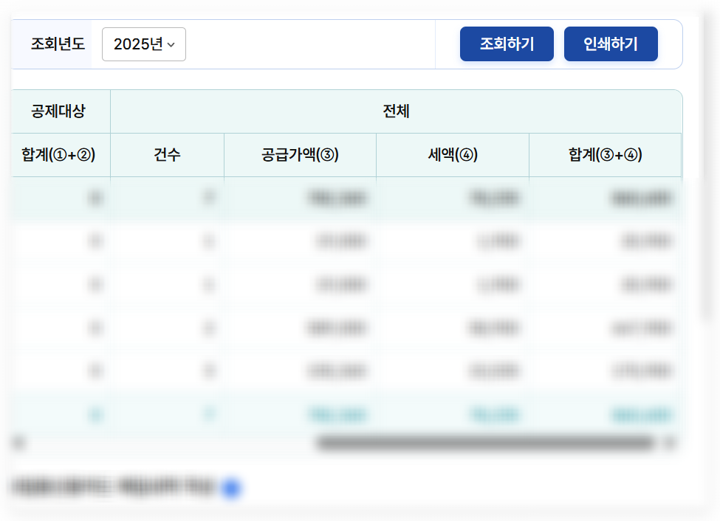This screenshot has height=521, width=720.
Task: Click the 전체 table header
Action: [x=395, y=111]
